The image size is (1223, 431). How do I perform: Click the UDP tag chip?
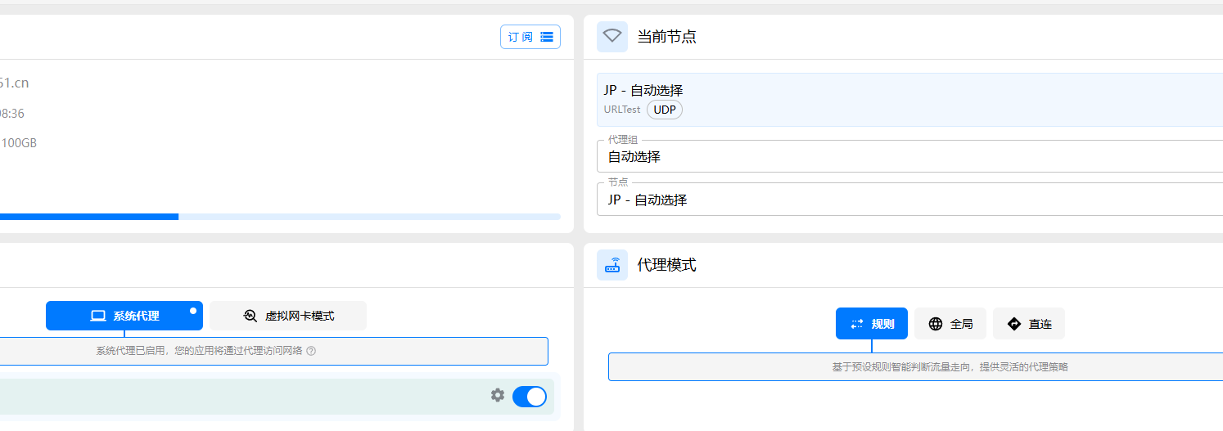(665, 110)
